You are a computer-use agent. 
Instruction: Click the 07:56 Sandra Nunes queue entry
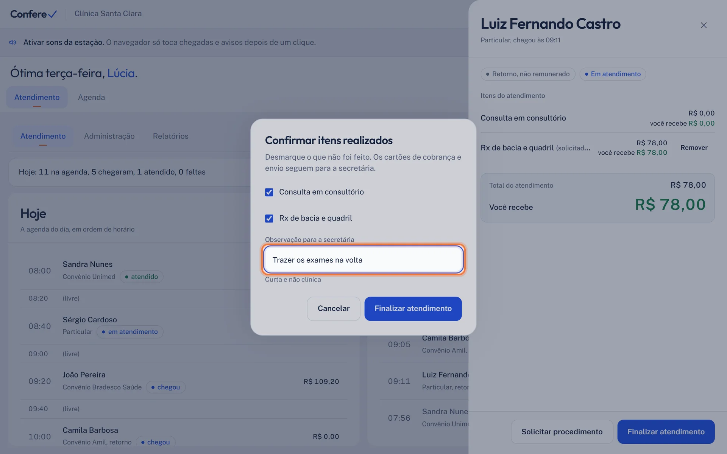pos(424,418)
